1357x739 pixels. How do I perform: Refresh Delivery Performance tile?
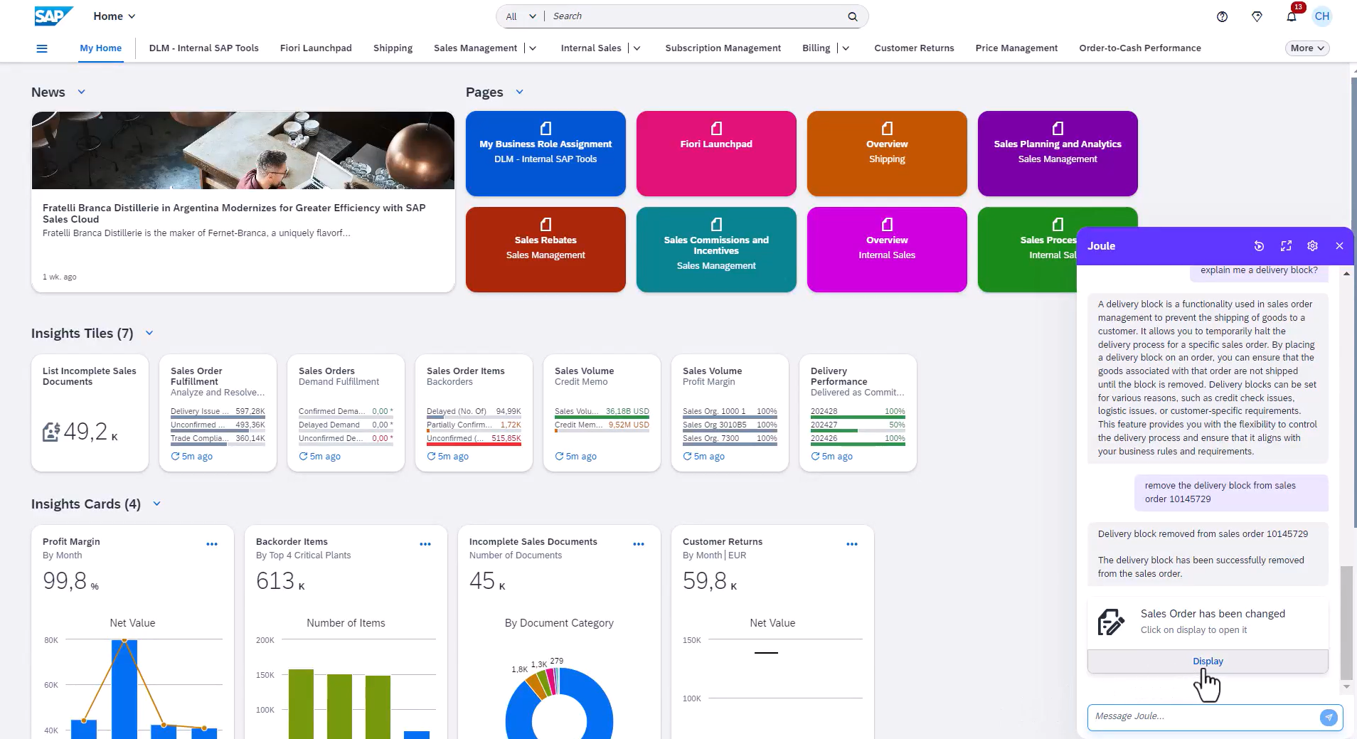click(x=815, y=457)
